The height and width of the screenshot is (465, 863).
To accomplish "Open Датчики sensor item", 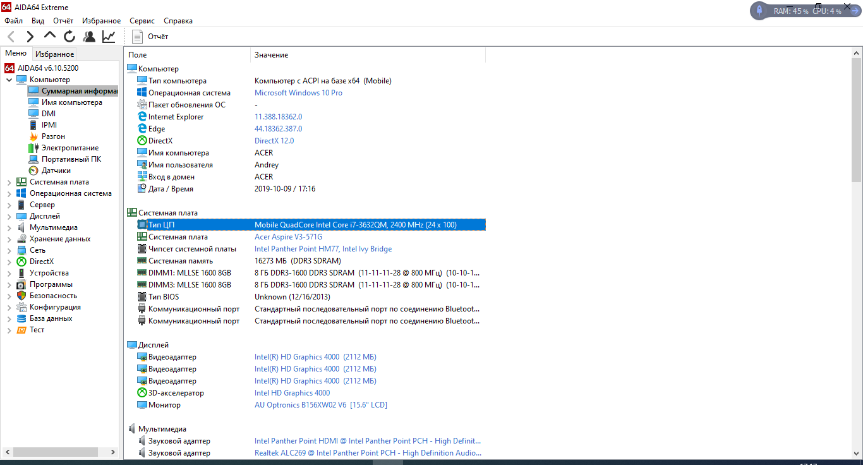I will pos(56,171).
